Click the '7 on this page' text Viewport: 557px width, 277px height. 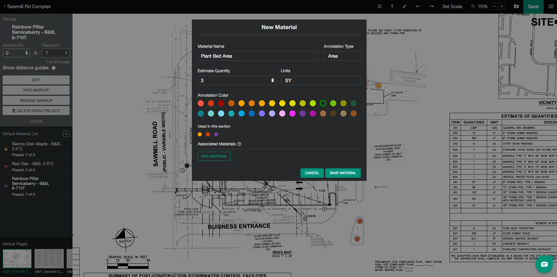click(58, 62)
